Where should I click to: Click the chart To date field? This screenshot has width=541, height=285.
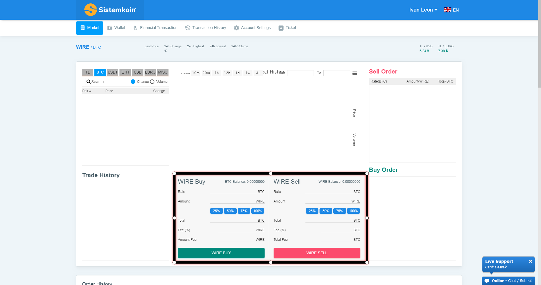tap(337, 73)
